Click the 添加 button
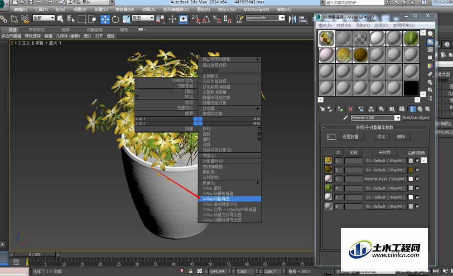Image resolution: width=453 pixels, height=276 pixels. coord(381,137)
